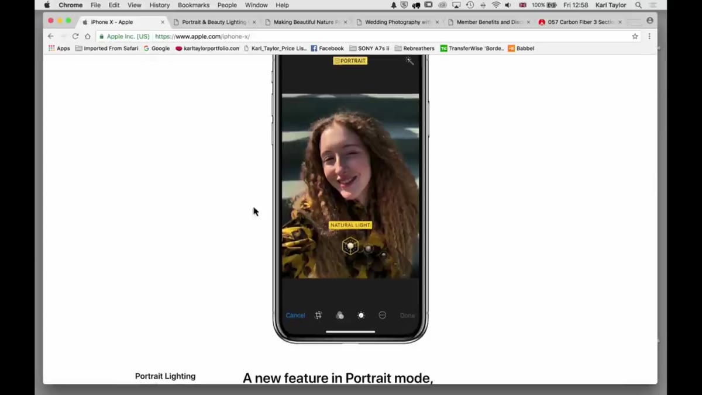This screenshot has height=395, width=702.
Task: Open the Chrome application menu
Action: [71, 5]
